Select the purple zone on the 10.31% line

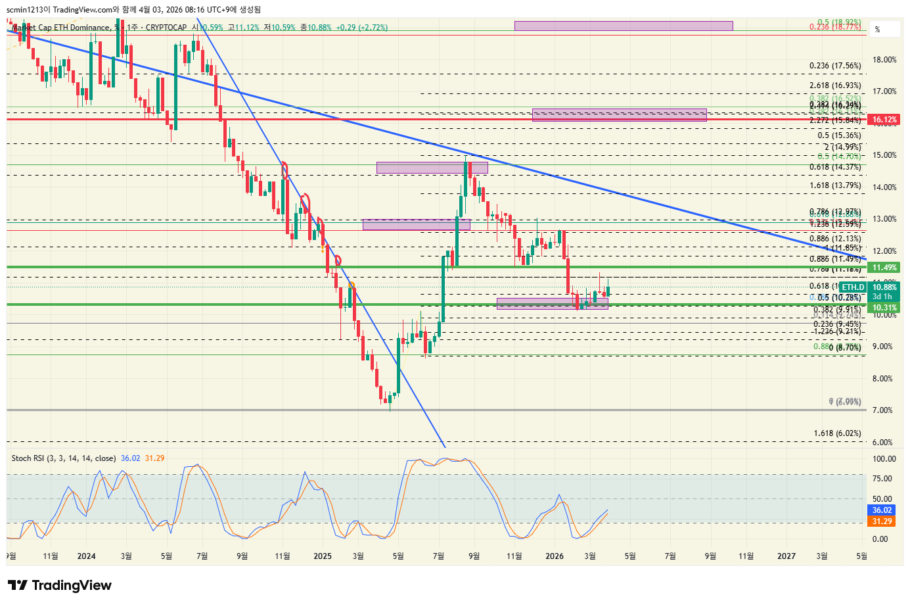point(552,304)
